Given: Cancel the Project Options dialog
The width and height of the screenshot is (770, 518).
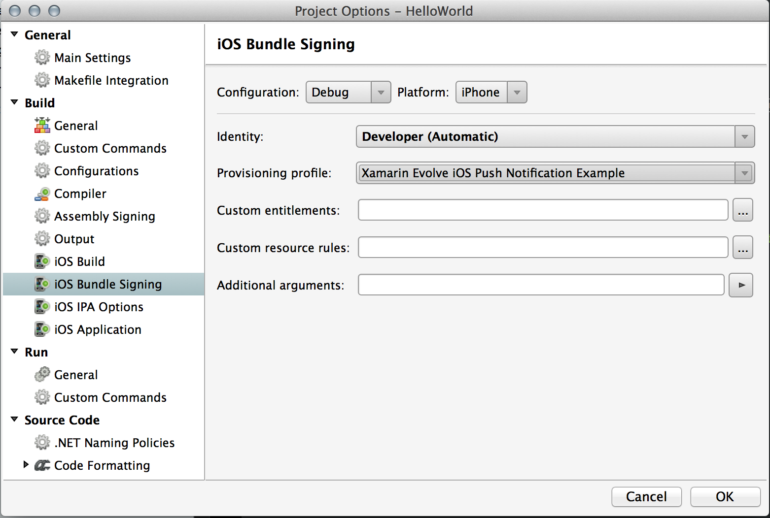Looking at the screenshot, I should pos(646,497).
